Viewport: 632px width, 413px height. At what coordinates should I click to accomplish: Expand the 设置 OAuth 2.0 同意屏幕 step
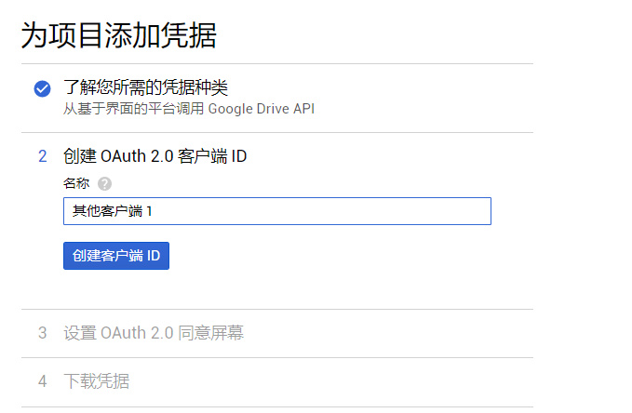coord(154,333)
